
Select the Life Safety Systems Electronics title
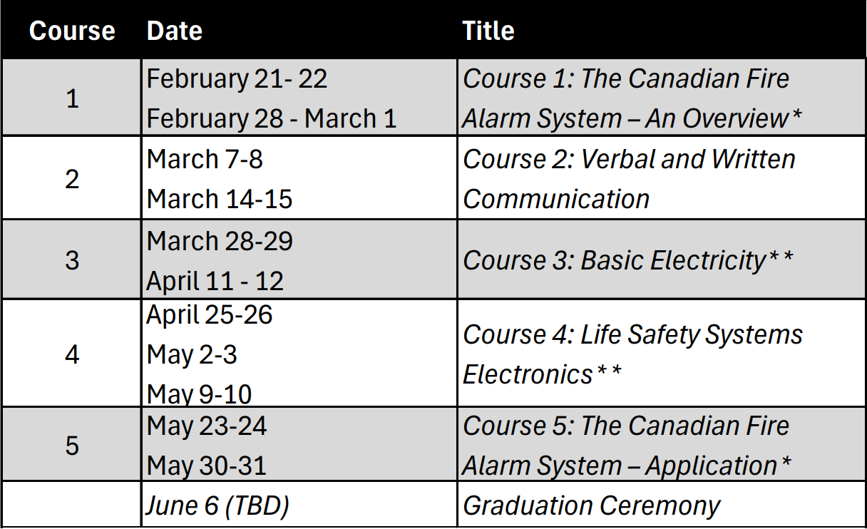[x=633, y=354]
